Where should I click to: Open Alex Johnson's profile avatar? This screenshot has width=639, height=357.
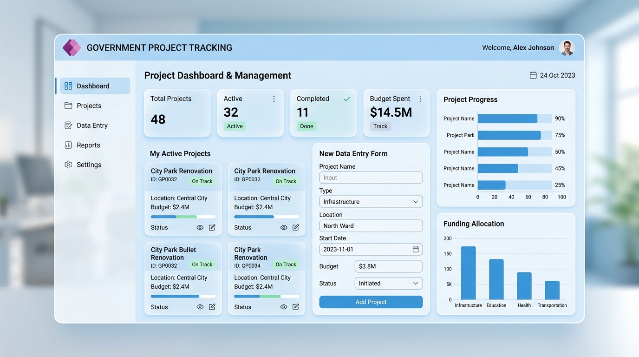click(x=567, y=47)
